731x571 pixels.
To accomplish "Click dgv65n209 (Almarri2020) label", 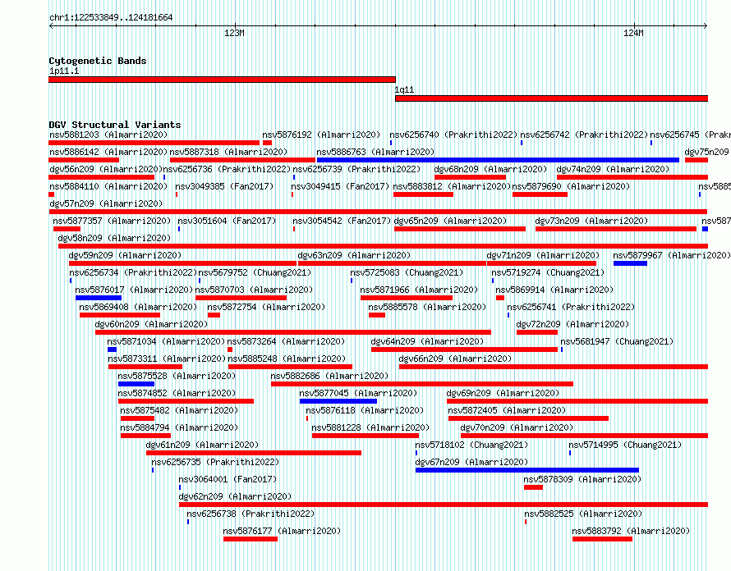I will pos(450,221).
